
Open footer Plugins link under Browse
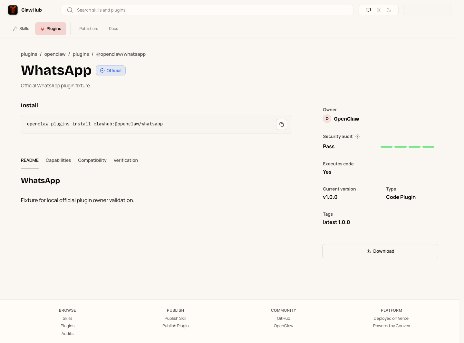click(68, 326)
